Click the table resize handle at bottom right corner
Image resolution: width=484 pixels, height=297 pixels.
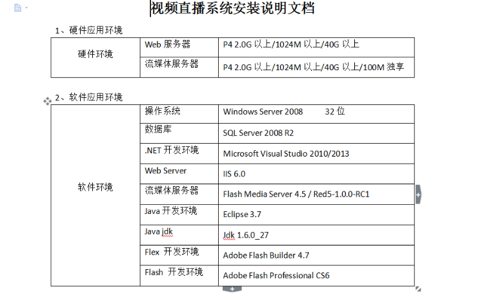(x=418, y=289)
